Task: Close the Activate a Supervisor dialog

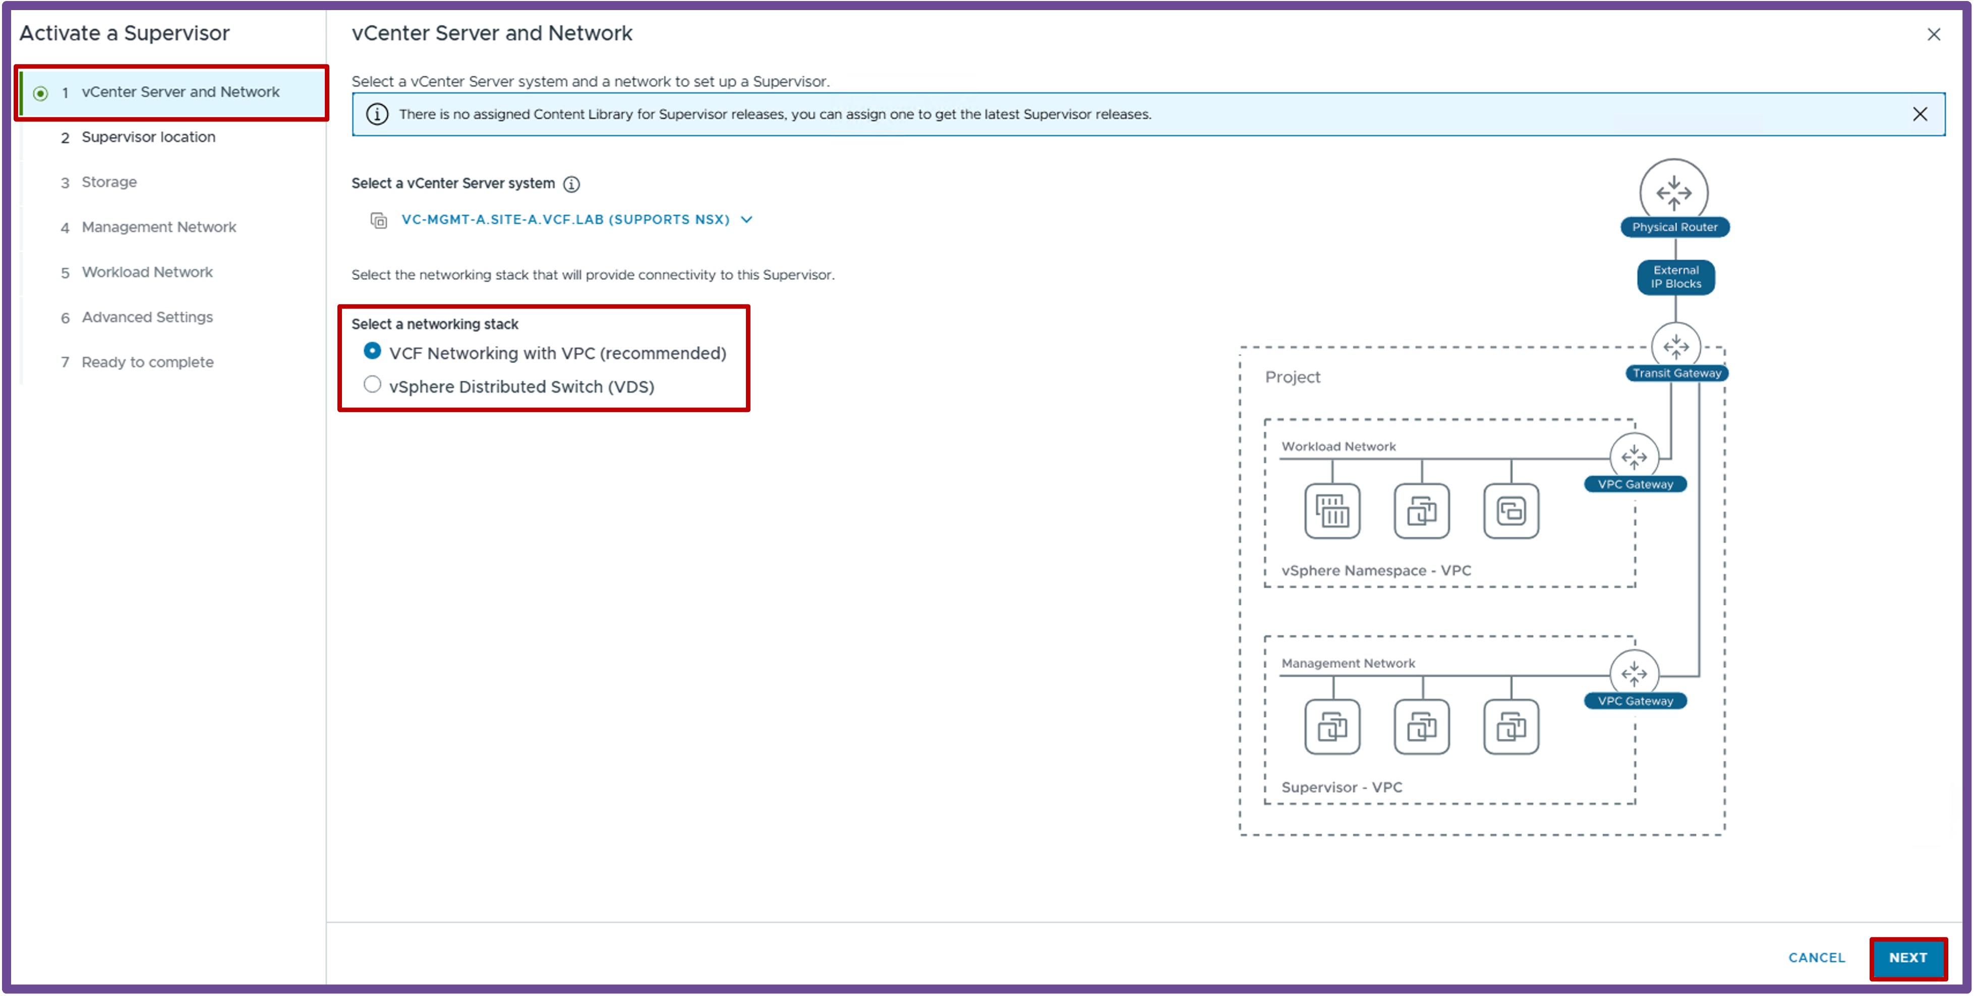Action: pos(1934,34)
